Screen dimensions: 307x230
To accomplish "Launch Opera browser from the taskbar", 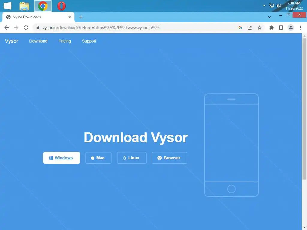I will pyautogui.click(x=61, y=6).
